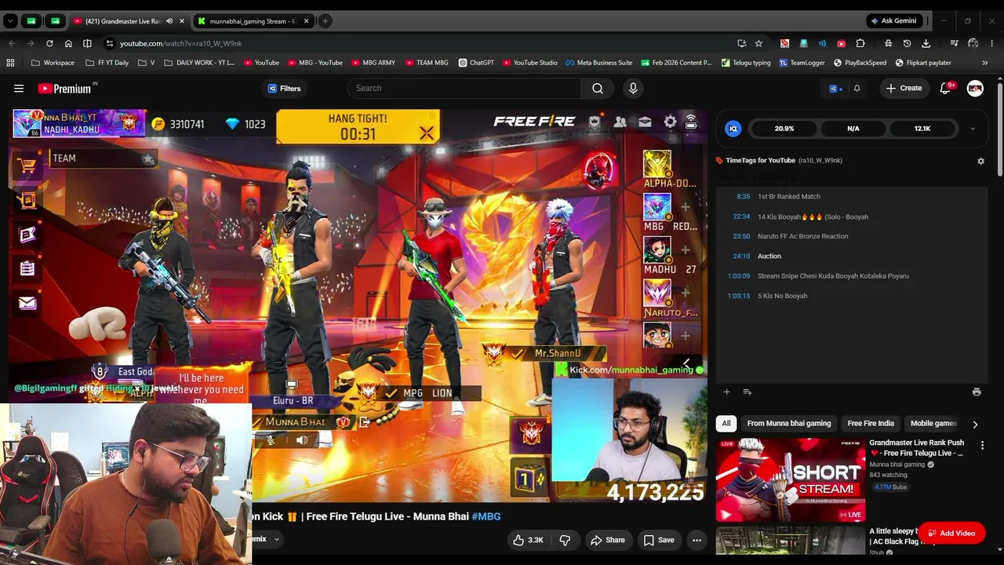Open the account avatar menu
The image size is (1004, 565).
click(x=975, y=89)
